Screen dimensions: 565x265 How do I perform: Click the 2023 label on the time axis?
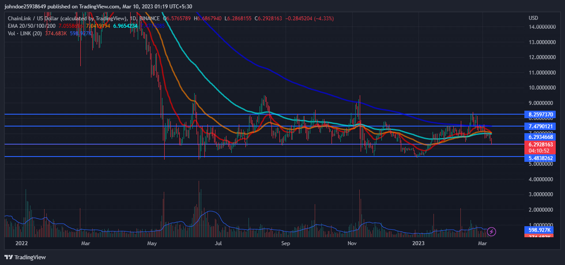tap(418, 243)
